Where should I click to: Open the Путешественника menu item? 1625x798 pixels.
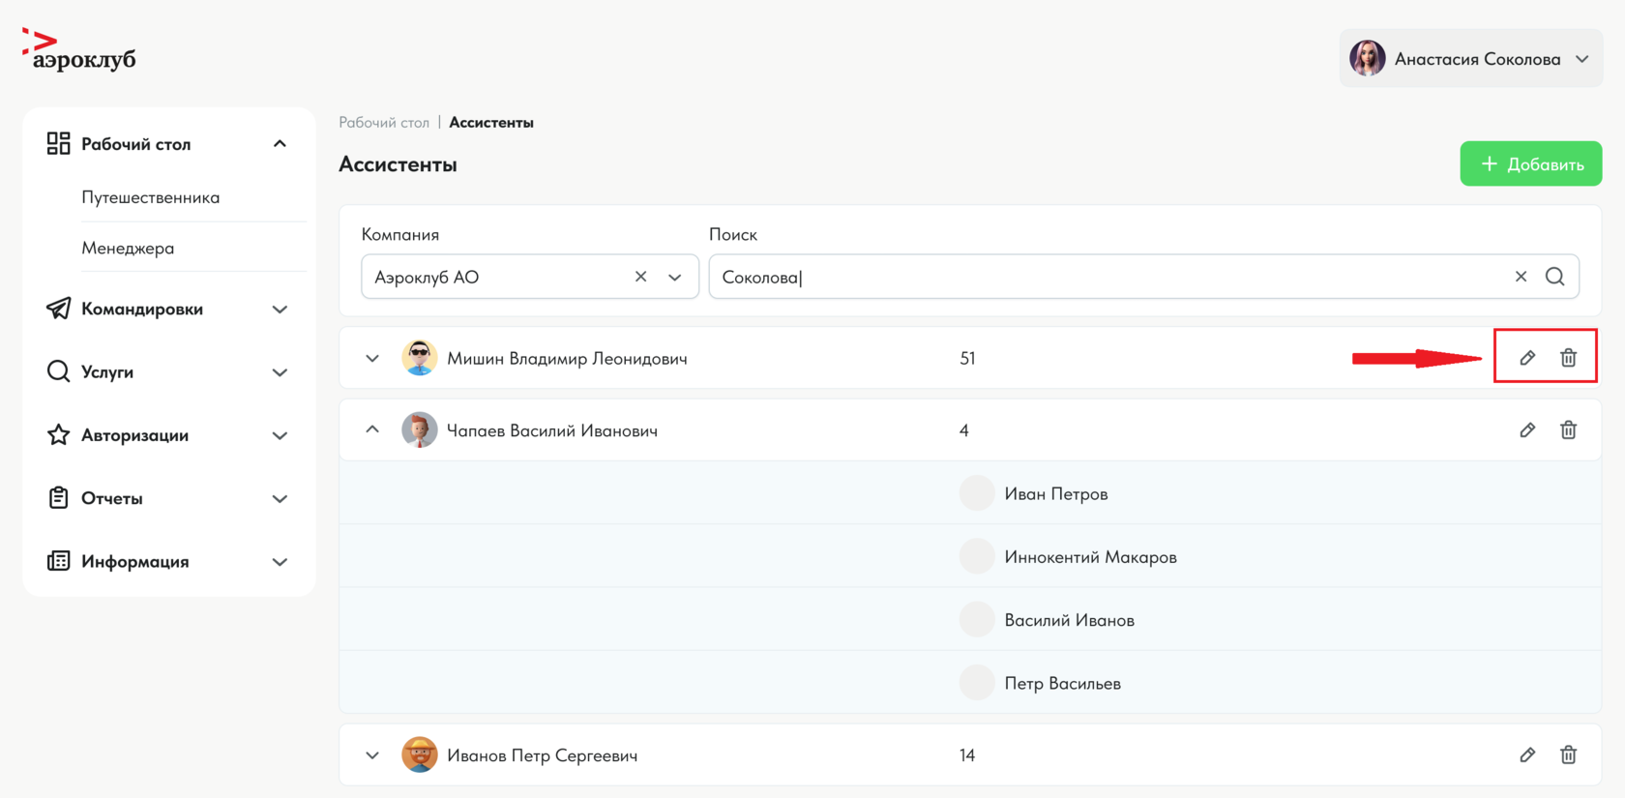pyautogui.click(x=151, y=197)
